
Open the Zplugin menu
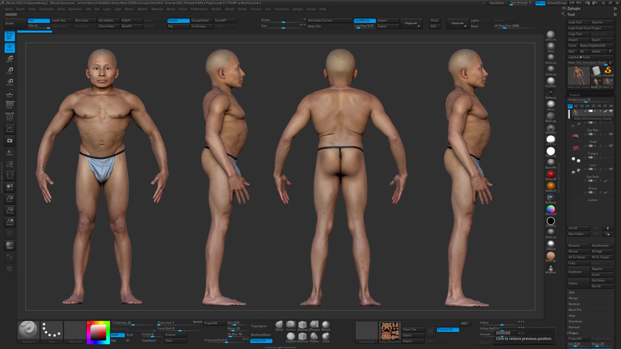pyautogui.click(x=298, y=9)
